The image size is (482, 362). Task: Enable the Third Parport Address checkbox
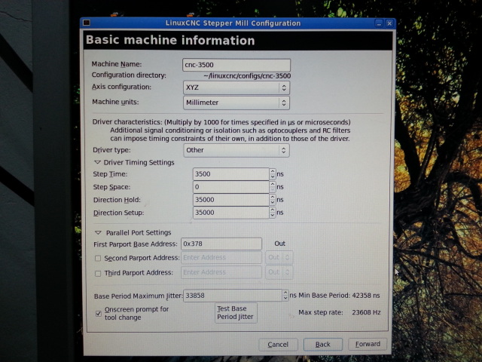(98, 273)
